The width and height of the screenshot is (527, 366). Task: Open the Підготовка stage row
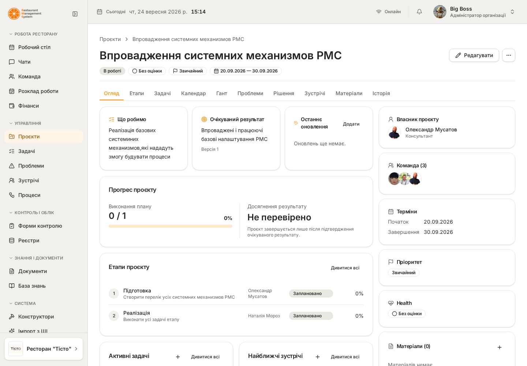[x=236, y=294]
